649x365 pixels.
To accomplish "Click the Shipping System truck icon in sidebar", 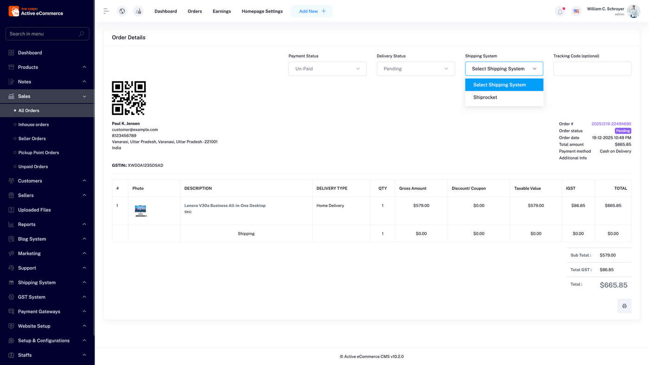I will [x=11, y=283].
